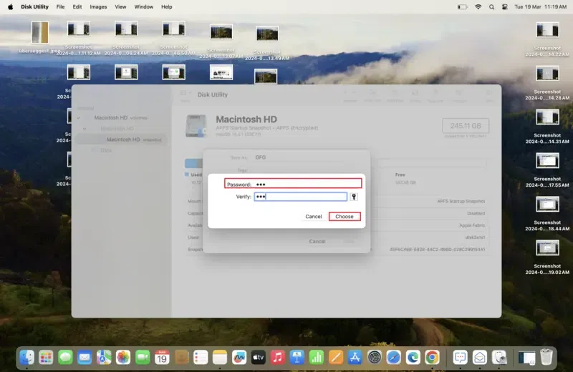Open the Disk Utility app menu
The image size is (573, 372).
(34, 6)
